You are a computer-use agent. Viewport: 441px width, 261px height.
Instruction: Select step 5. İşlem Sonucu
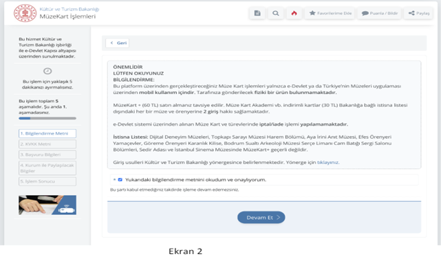click(x=47, y=181)
